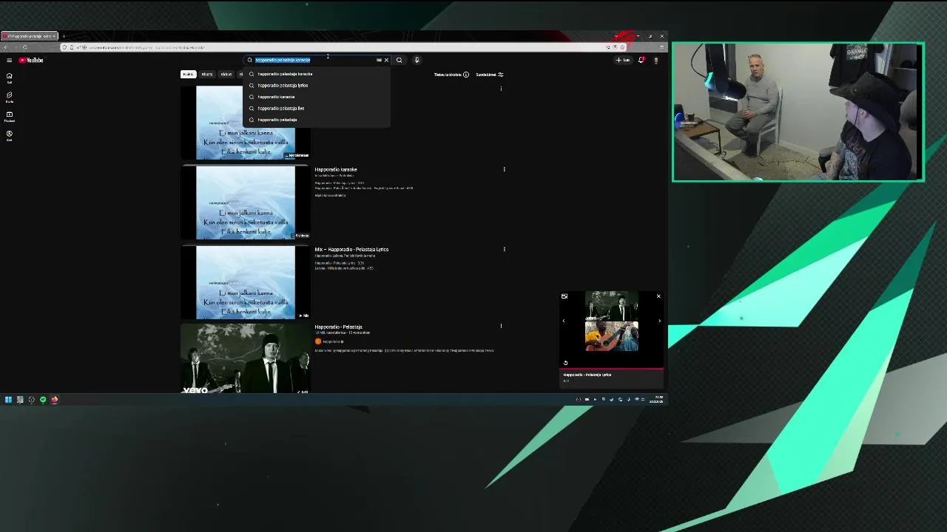This screenshot has height=532, width=947.
Task: Open more options for 'Happoradio - Pelastaja' video
Action: click(501, 326)
